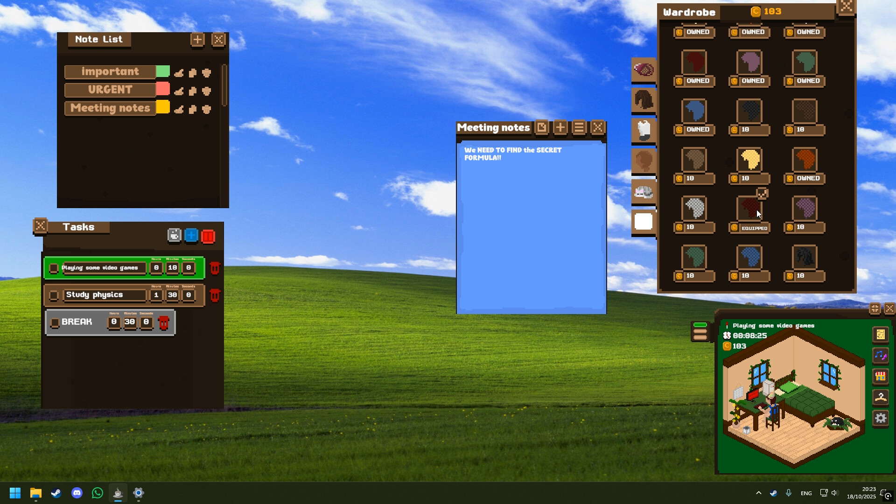
Task: Check off 'Playing some video games'
Action: pyautogui.click(x=55, y=268)
